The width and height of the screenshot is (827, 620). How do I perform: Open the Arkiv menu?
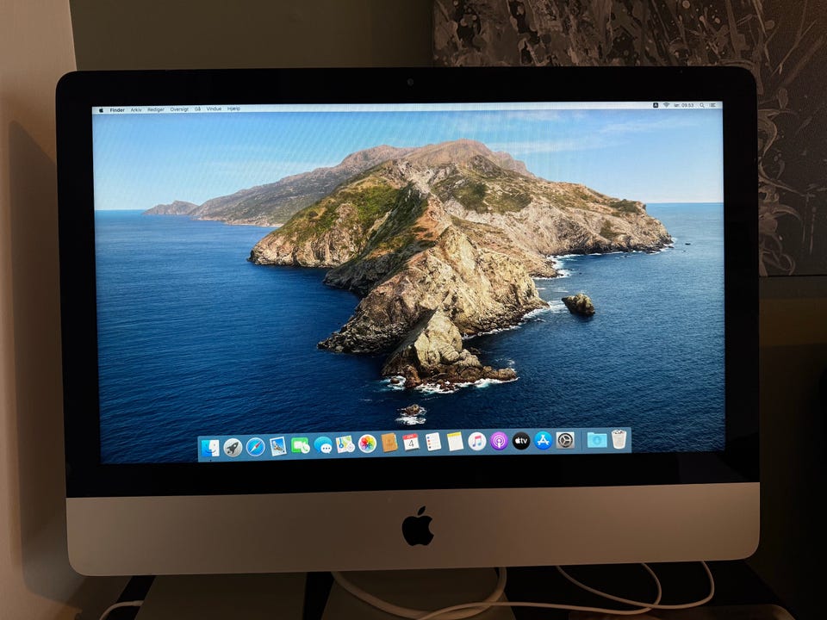pos(136,109)
